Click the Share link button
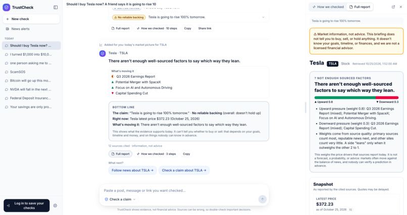 [x=205, y=28]
